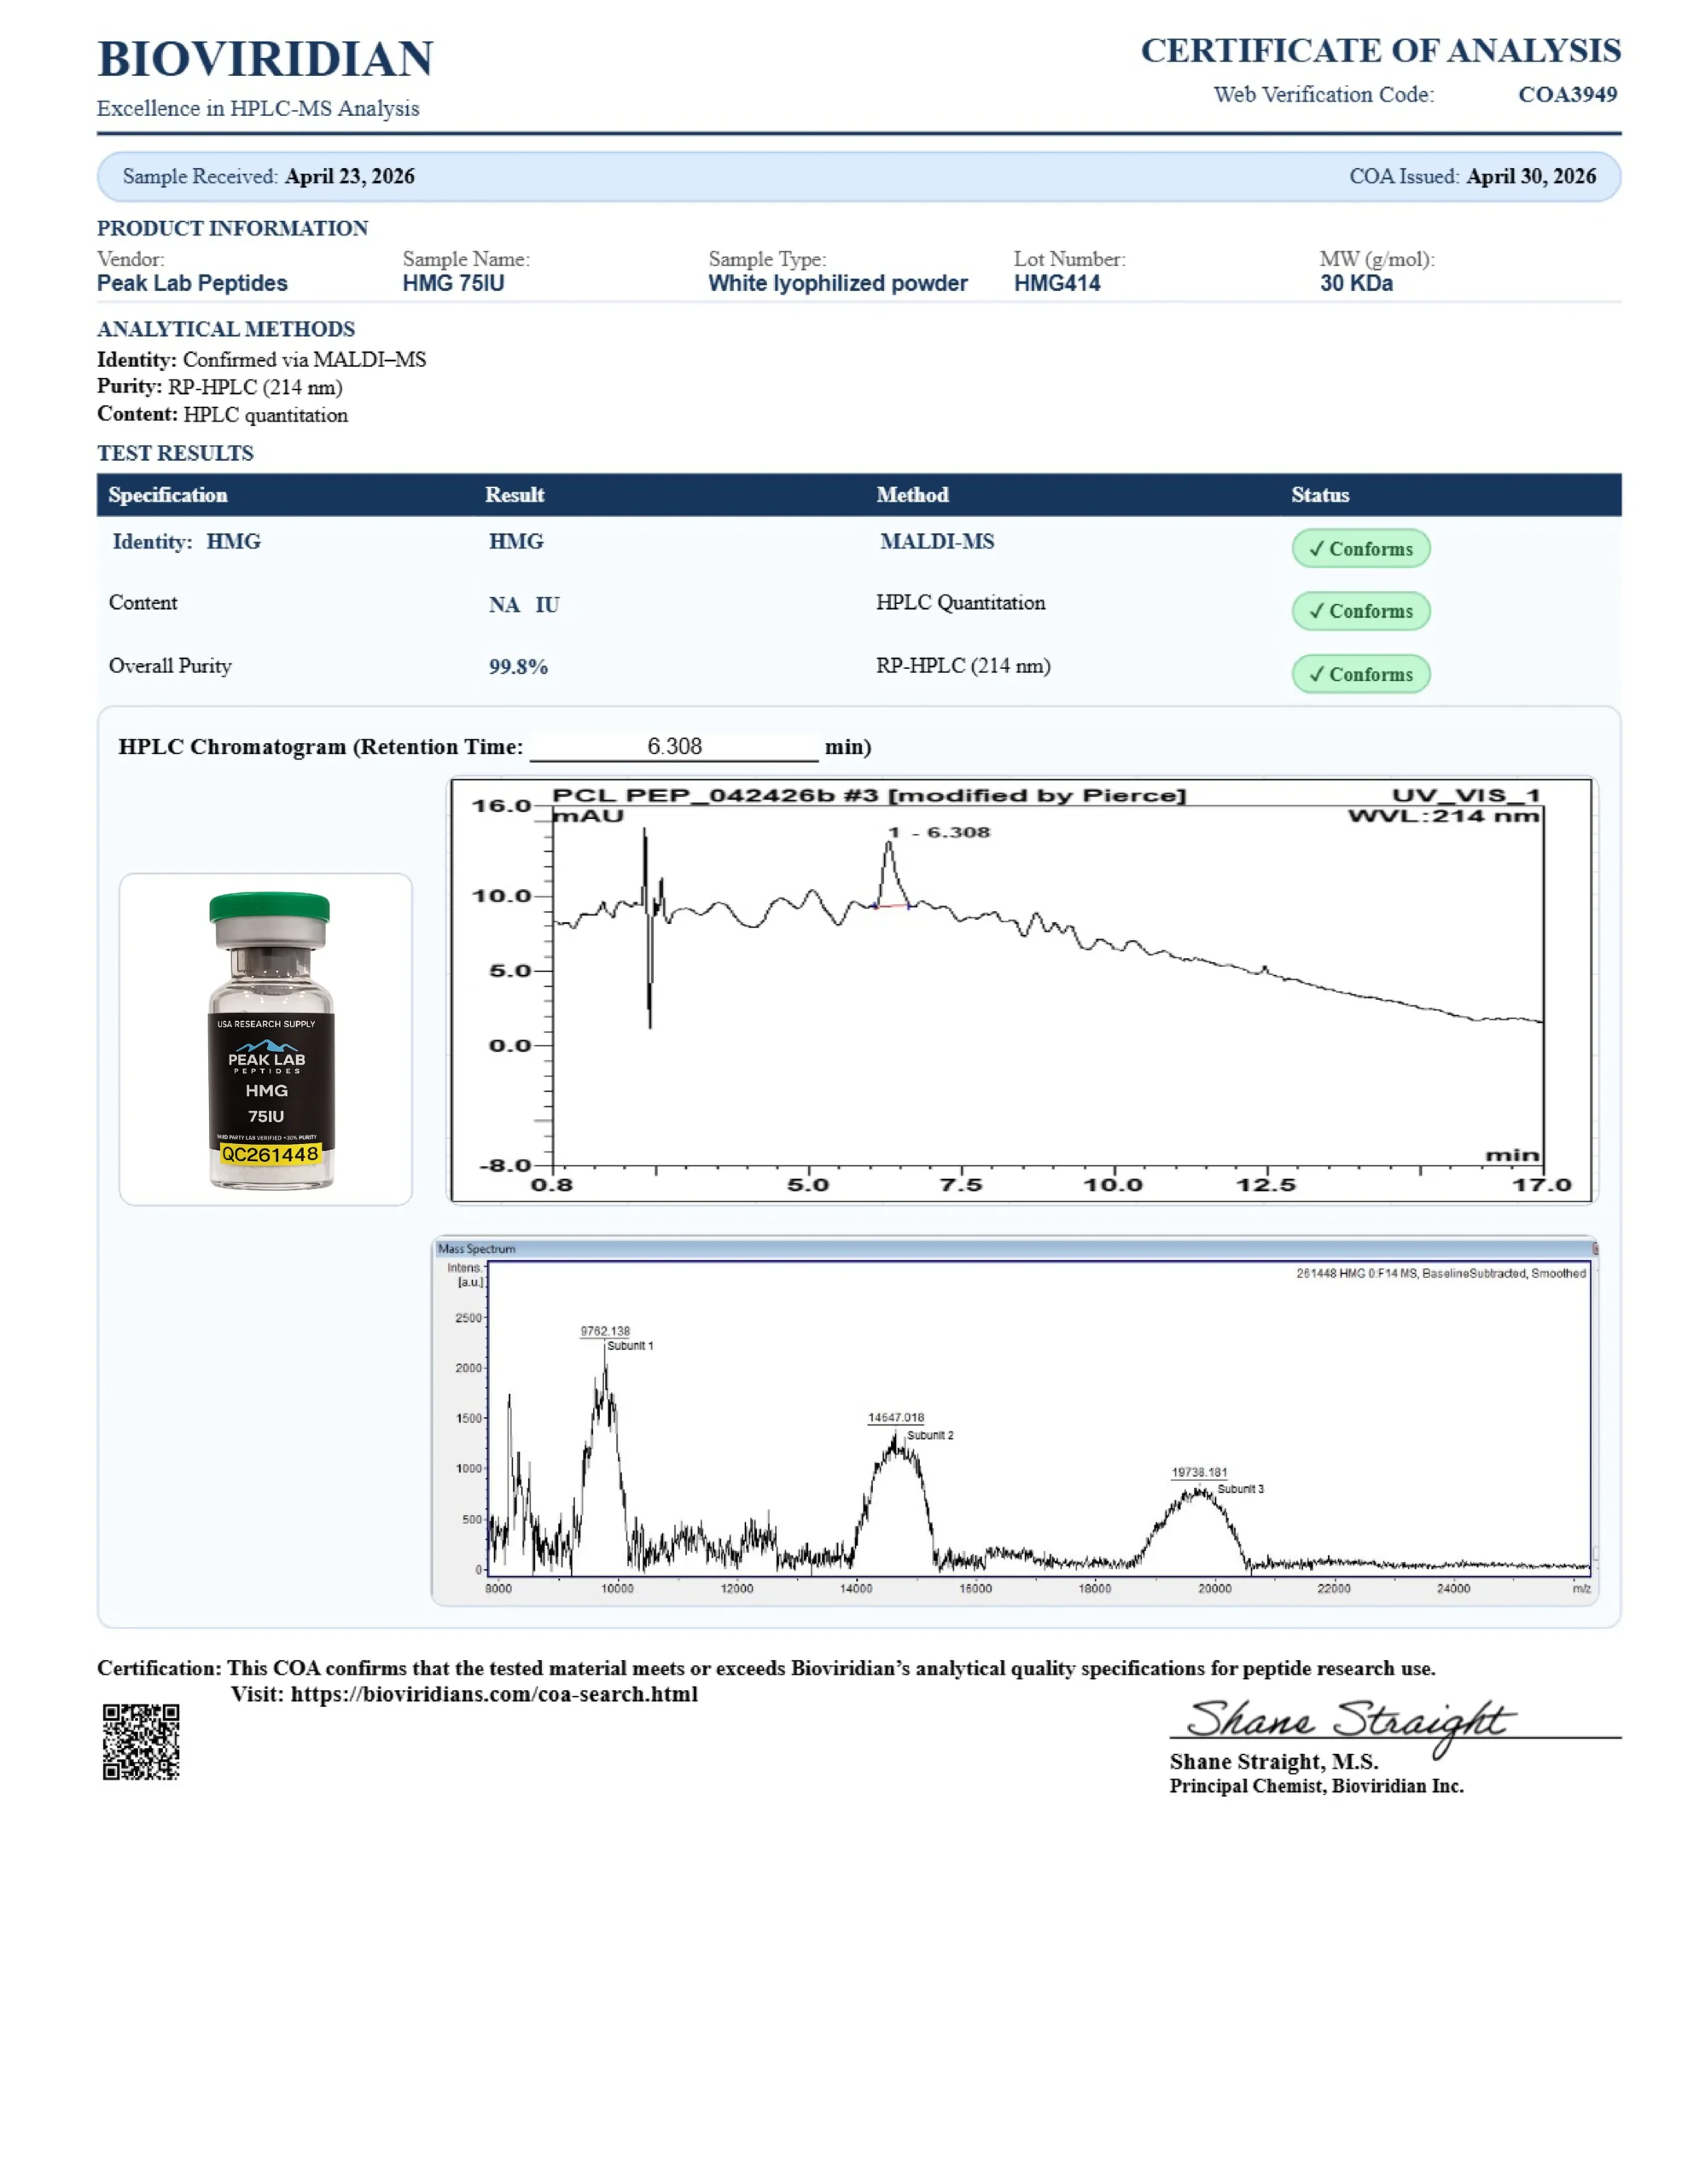
Task: Click the BIOVIRIDIAN logo title
Action: click(x=265, y=59)
